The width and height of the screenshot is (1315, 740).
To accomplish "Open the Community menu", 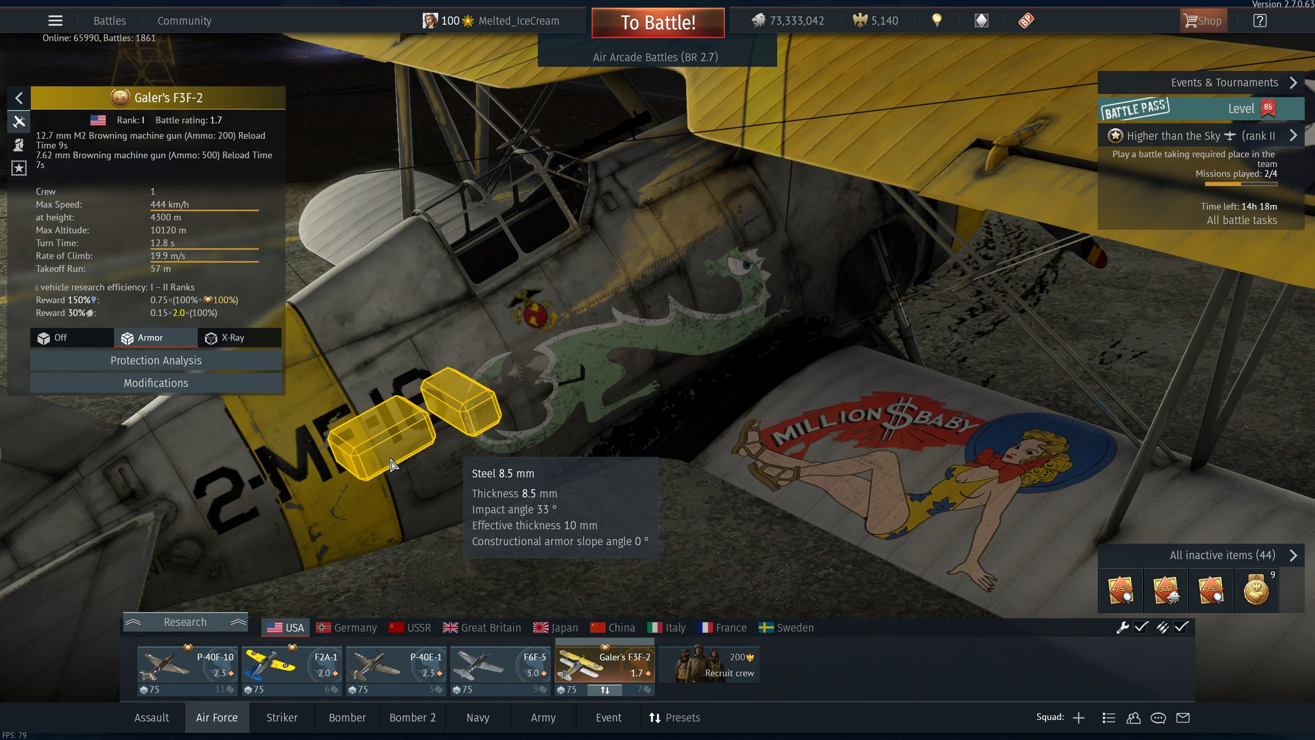I will [x=184, y=21].
